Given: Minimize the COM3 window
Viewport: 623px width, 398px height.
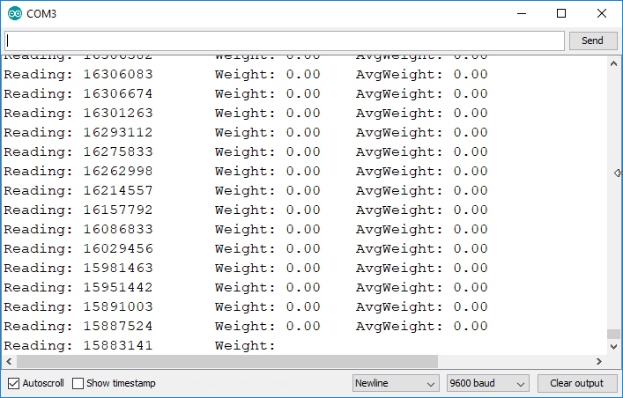Looking at the screenshot, I should pyautogui.click(x=522, y=13).
